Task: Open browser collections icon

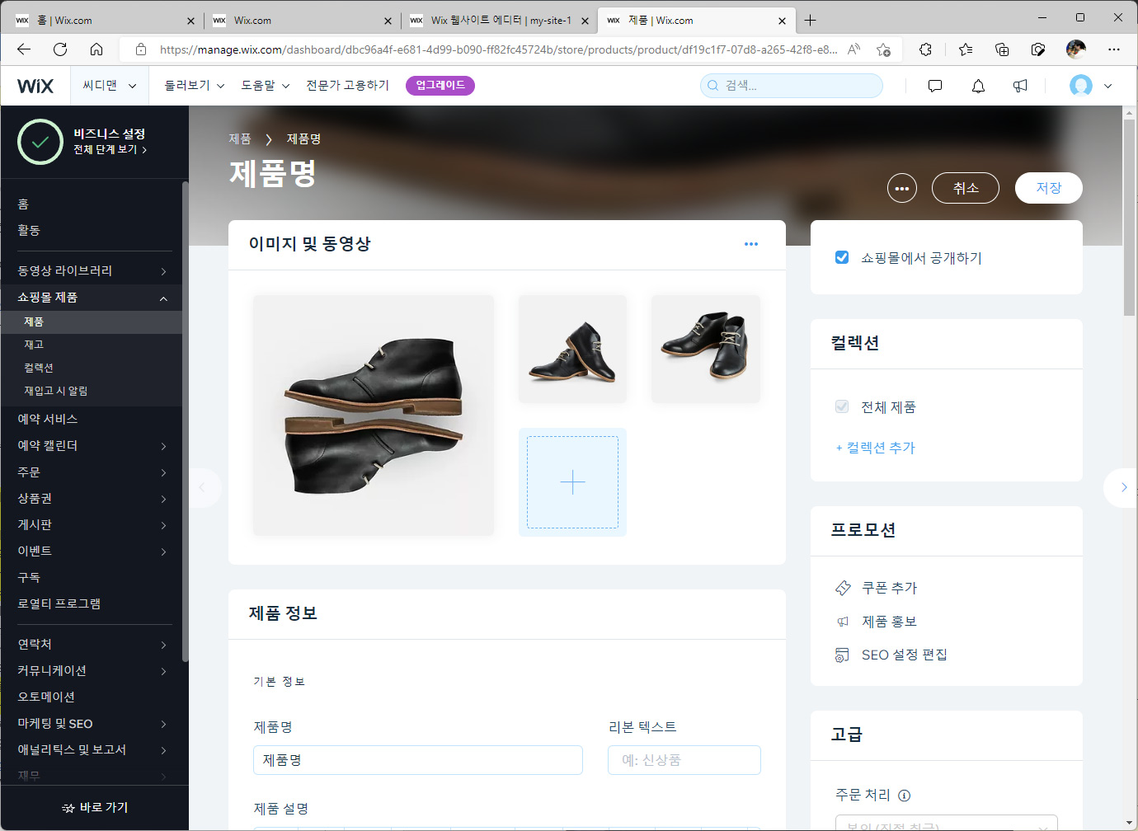Action: point(1002,49)
